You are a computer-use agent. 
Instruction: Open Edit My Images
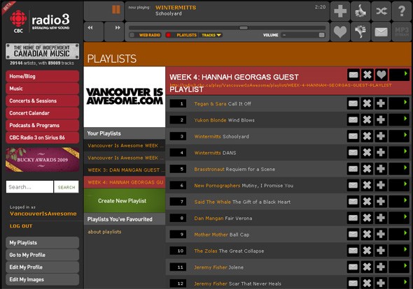(43, 279)
